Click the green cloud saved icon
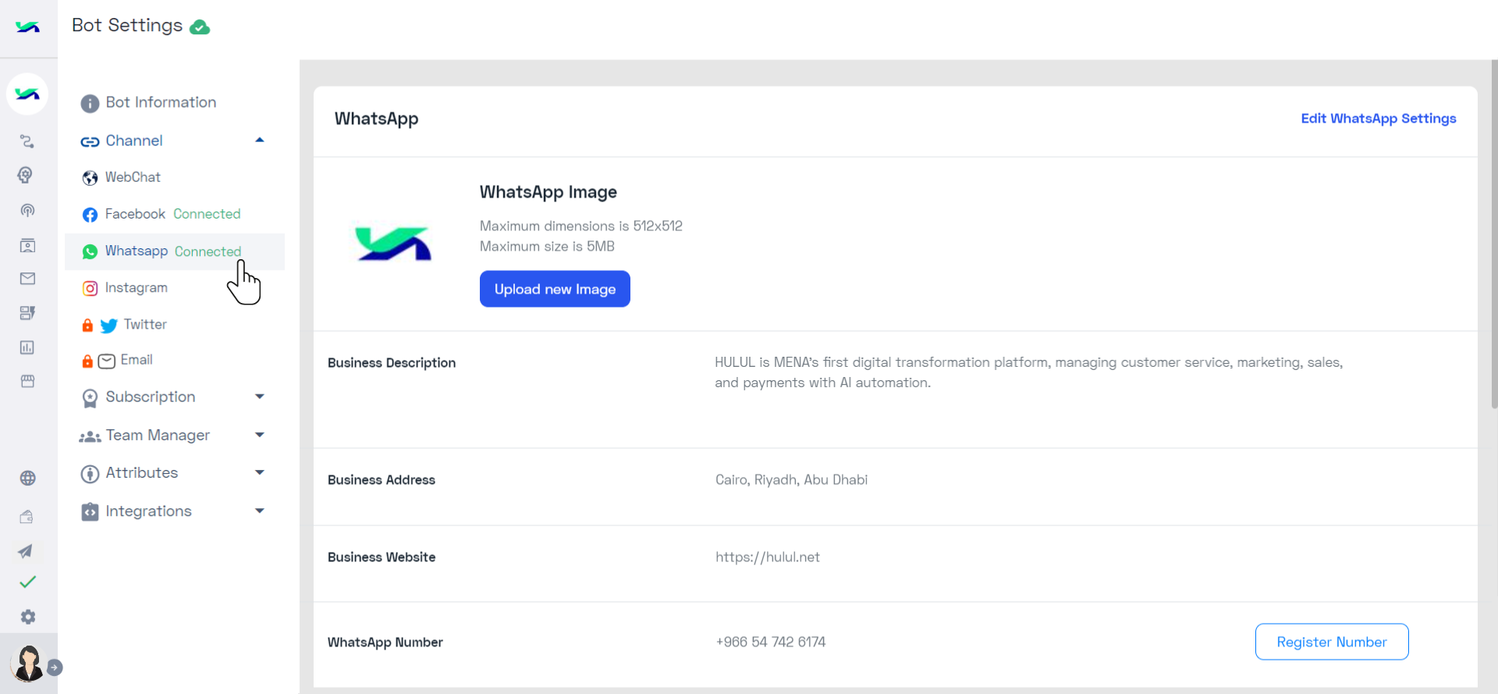The height and width of the screenshot is (694, 1498). pos(200,27)
